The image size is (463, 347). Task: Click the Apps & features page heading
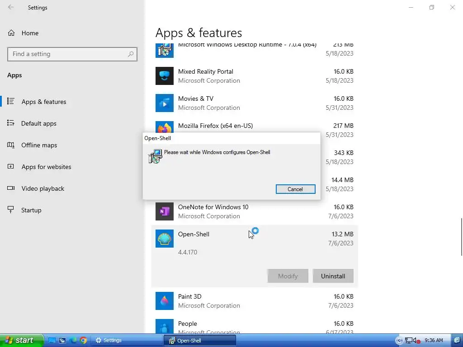point(199,33)
